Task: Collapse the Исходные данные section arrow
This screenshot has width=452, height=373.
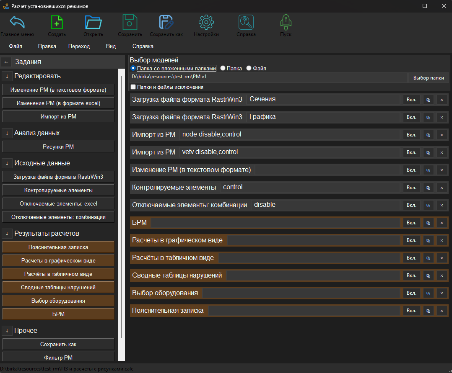Action: 7,163
